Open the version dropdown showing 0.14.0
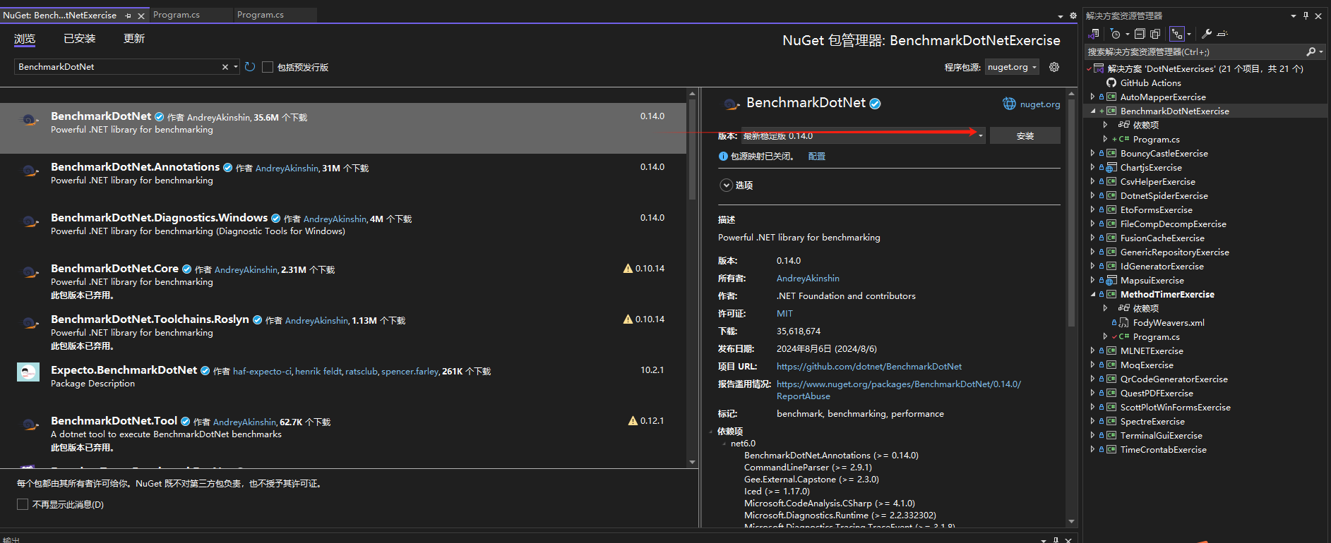Viewport: 1331px width, 543px height. coord(981,136)
